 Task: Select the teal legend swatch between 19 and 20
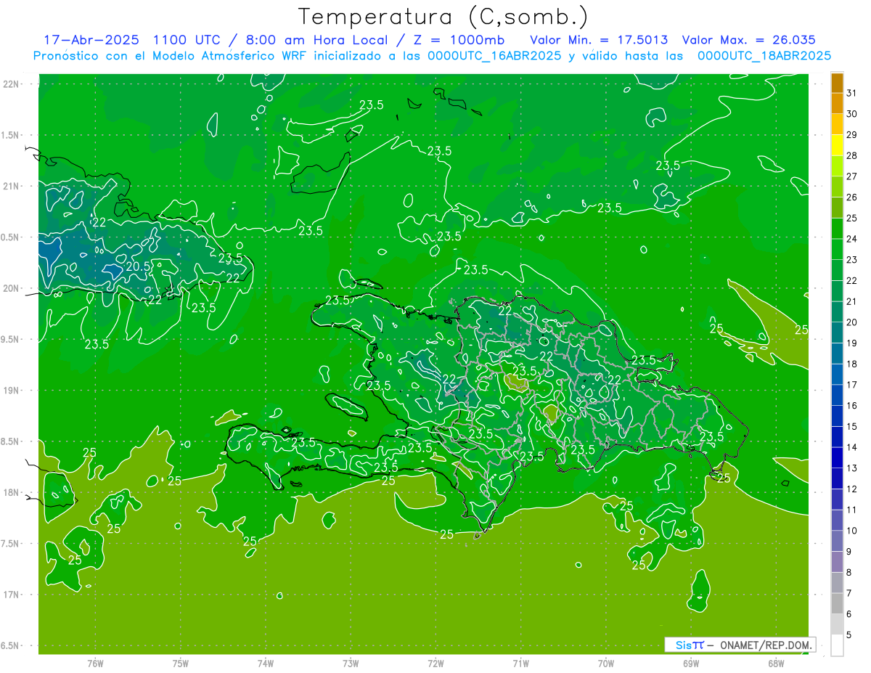[x=837, y=333]
